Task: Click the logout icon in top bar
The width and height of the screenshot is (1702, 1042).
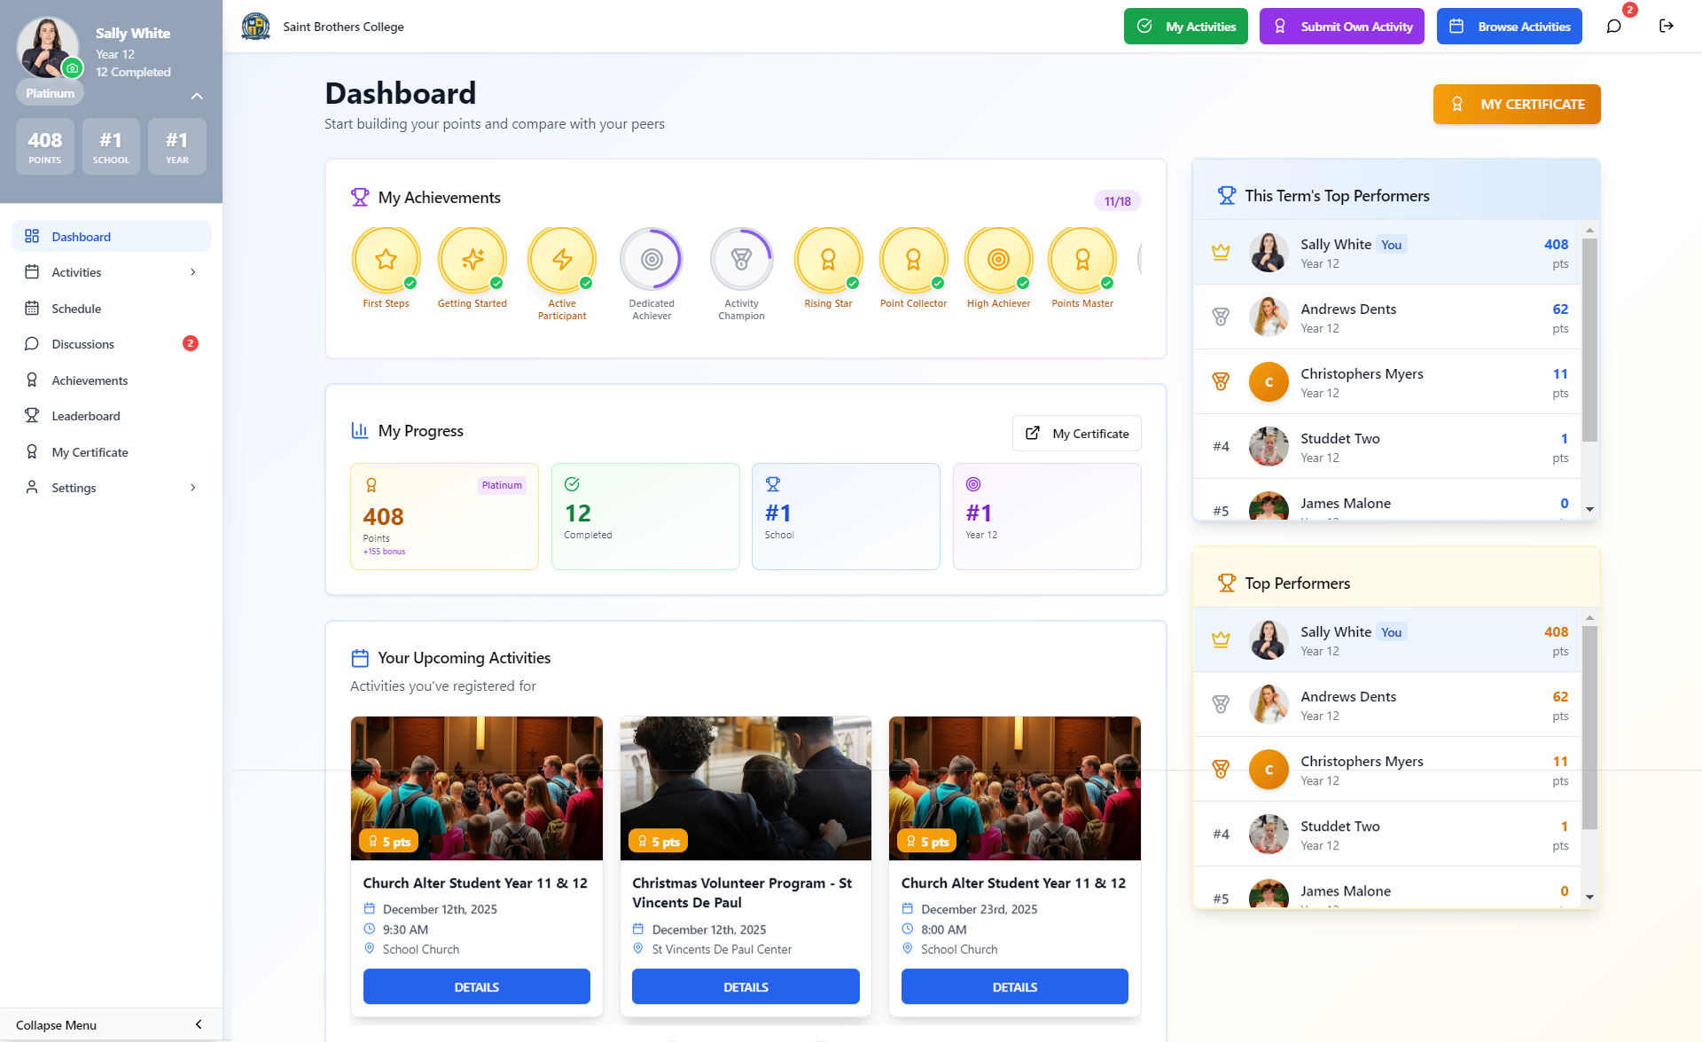Action: (x=1667, y=26)
